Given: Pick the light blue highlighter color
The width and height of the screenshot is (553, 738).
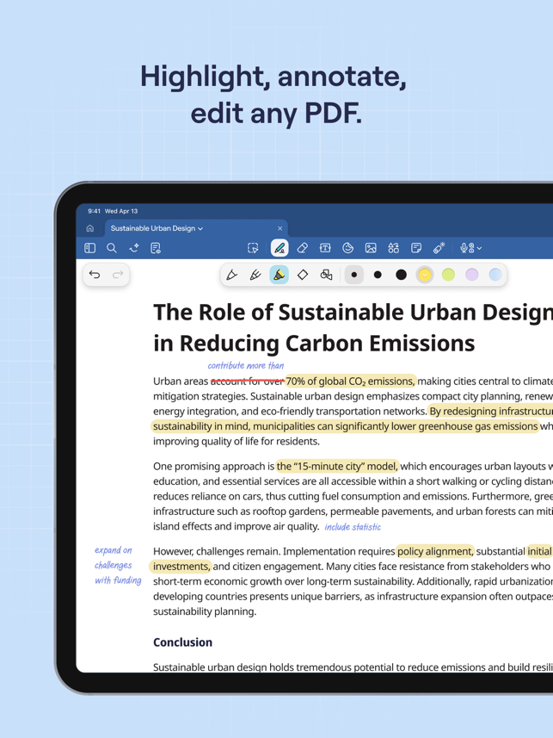Looking at the screenshot, I should coord(495,275).
